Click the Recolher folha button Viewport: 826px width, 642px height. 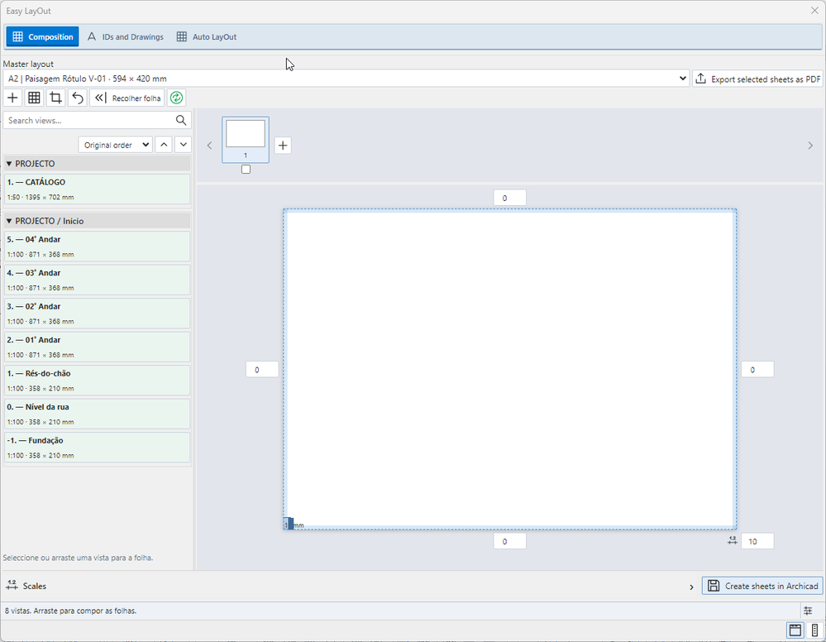pos(127,98)
